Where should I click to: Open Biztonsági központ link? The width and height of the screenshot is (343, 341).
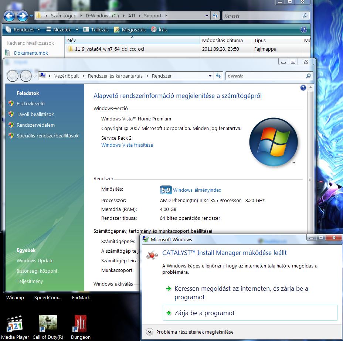(37, 271)
